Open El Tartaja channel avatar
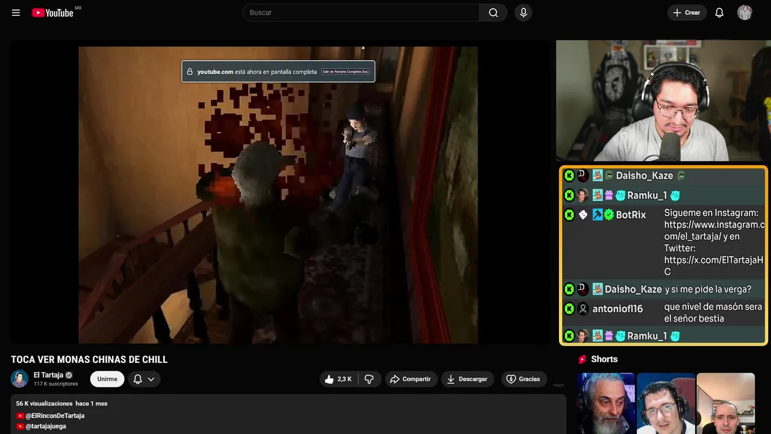Viewport: 771px width, 434px height. pos(19,379)
